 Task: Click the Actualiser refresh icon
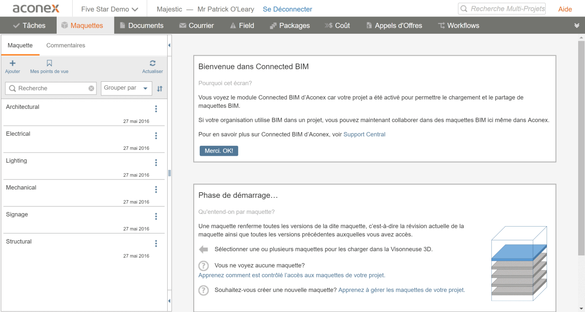pyautogui.click(x=153, y=63)
